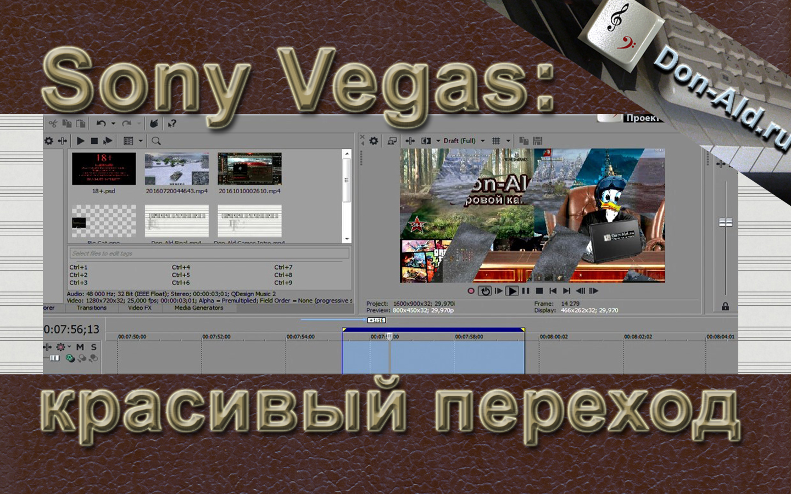The width and height of the screenshot is (791, 494).
Task: Click the Undo arrow icon
Action: point(101,123)
